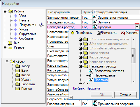Click the 'Закупка' operation icon in the table
This screenshot has width=140, height=107.
(95, 22)
